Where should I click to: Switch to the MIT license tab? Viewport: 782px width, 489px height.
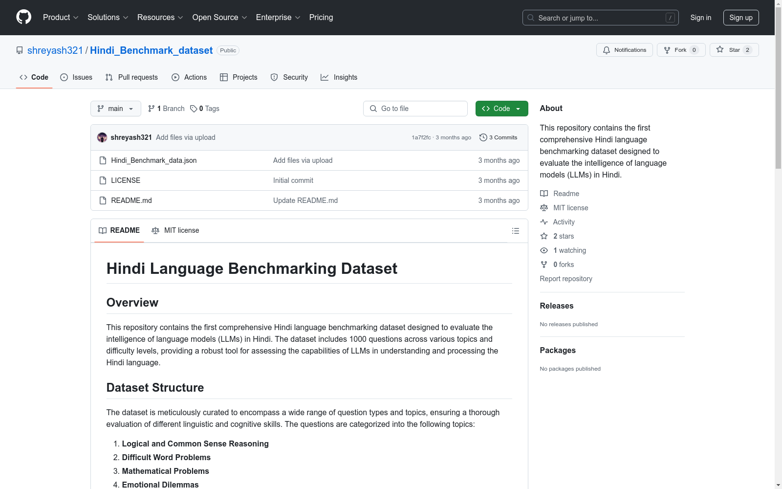(x=175, y=230)
